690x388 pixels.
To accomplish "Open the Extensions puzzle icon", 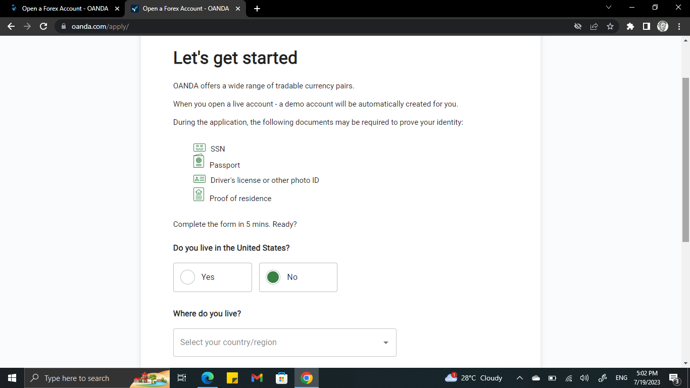I will 630,26.
